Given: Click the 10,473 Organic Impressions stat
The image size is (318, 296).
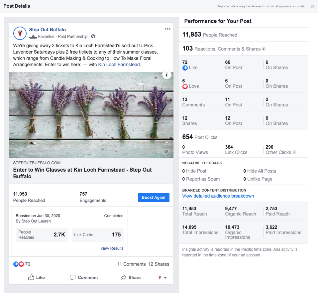Looking at the screenshot, I should pos(238,232).
